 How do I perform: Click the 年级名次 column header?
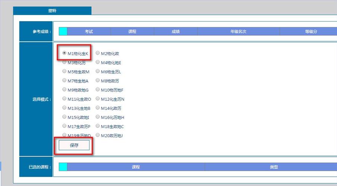[238, 32]
